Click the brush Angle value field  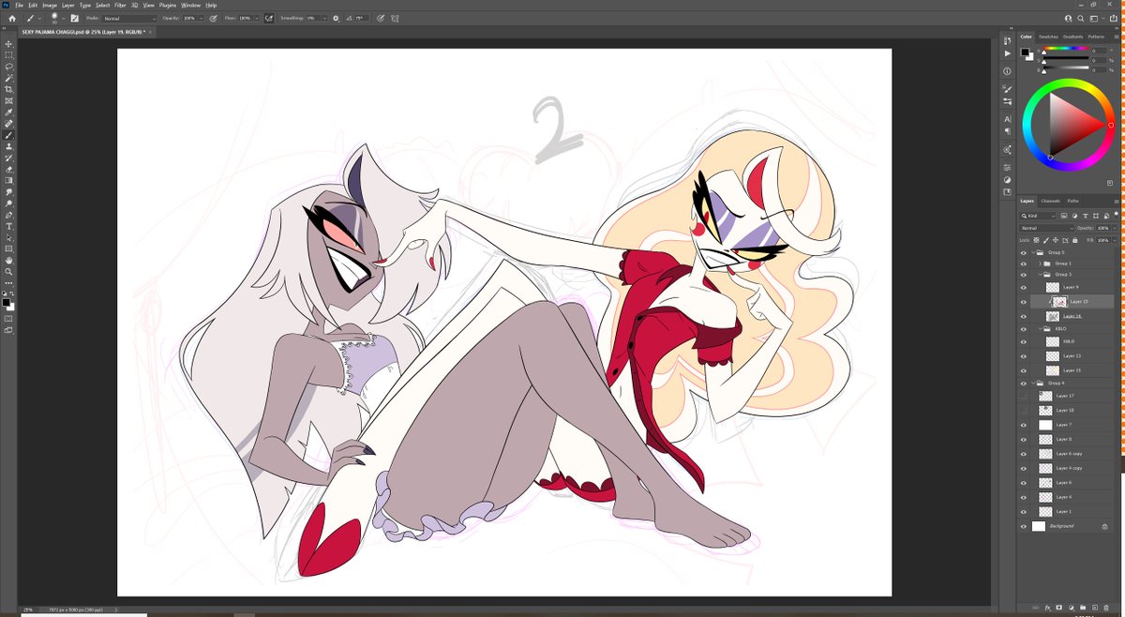tap(361, 18)
